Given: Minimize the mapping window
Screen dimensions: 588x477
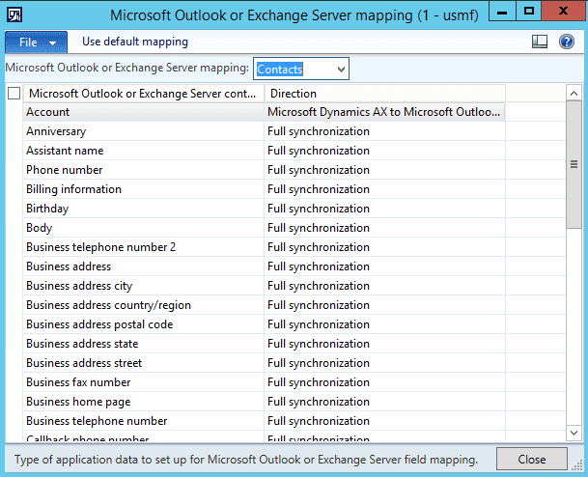Looking at the screenshot, I should (502, 12).
